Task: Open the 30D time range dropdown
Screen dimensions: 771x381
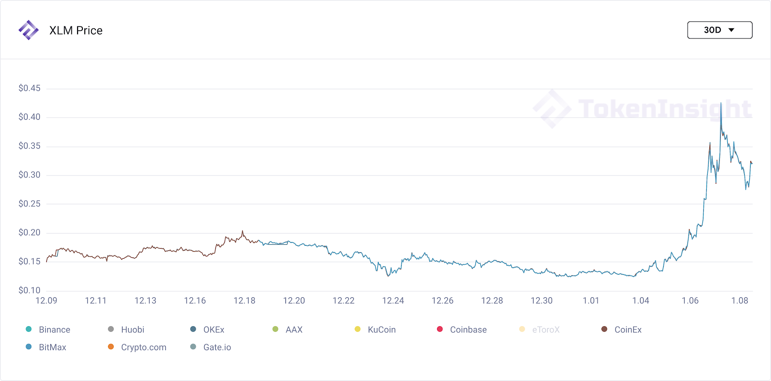Action: [719, 30]
